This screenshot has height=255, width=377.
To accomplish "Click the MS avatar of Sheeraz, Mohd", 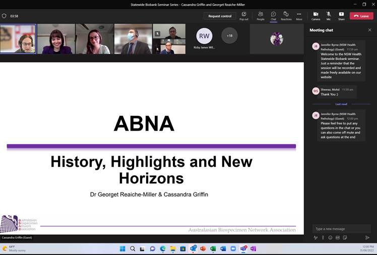I will 316,91.
